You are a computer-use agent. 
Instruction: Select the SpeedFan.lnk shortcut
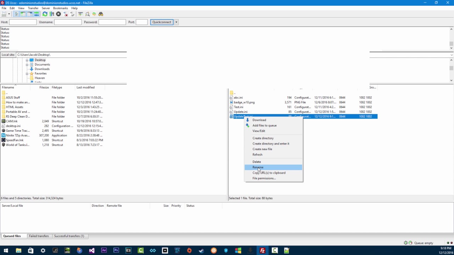(x=15, y=140)
